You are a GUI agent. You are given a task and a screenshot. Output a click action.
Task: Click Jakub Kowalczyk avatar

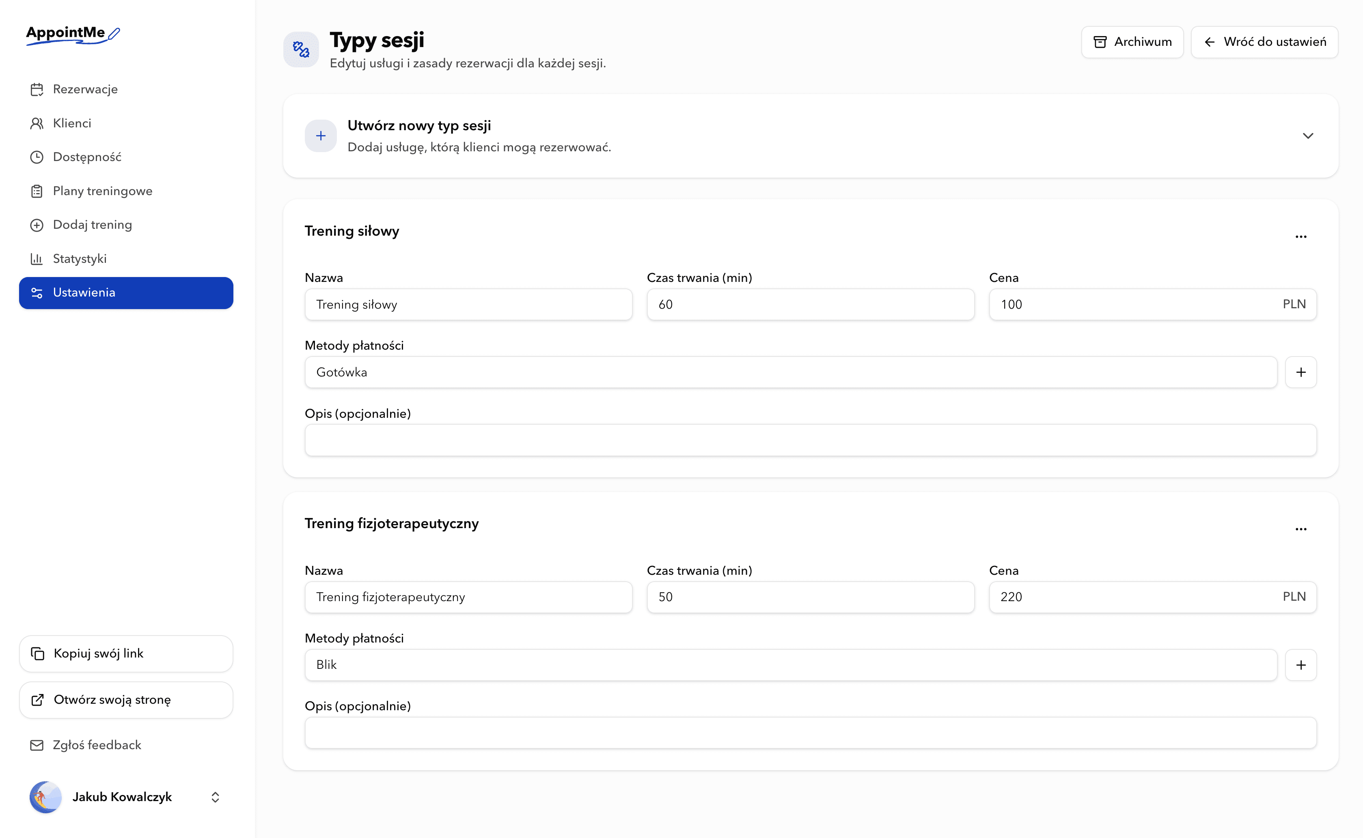point(45,797)
